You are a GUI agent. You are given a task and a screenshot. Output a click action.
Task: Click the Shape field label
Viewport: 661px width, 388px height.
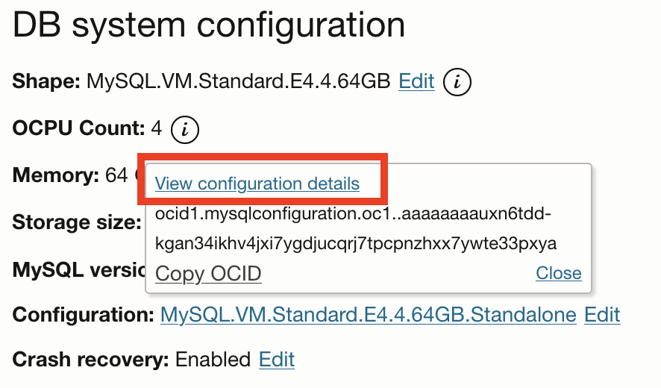click(46, 81)
